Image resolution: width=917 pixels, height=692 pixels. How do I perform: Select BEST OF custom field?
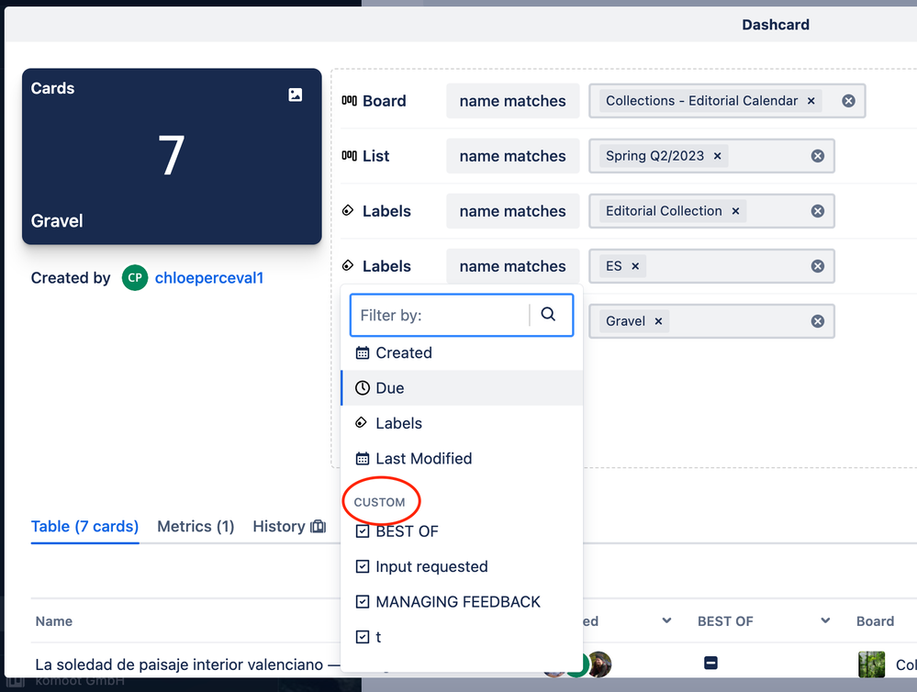click(462, 531)
